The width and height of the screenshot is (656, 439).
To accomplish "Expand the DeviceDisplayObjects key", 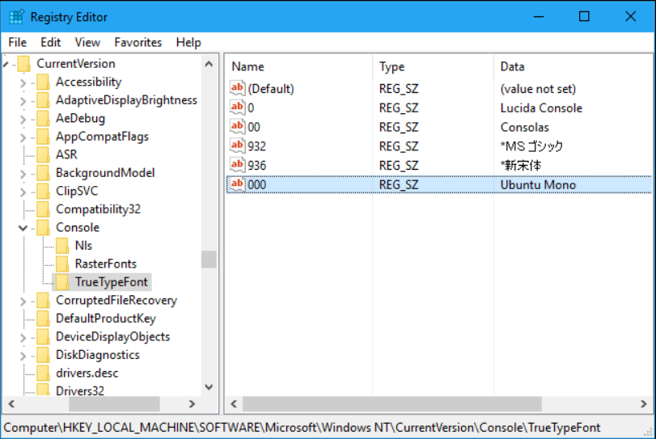I will tap(23, 337).
